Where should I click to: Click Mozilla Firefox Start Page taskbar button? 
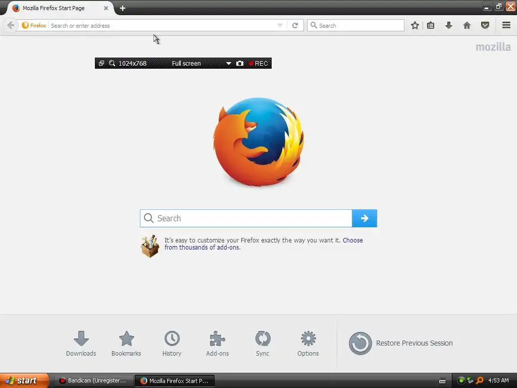pos(175,380)
